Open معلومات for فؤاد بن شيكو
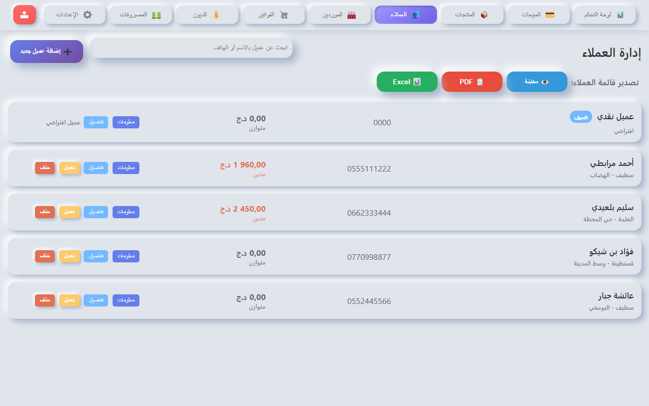Image resolution: width=649 pixels, height=406 pixels. click(x=126, y=256)
